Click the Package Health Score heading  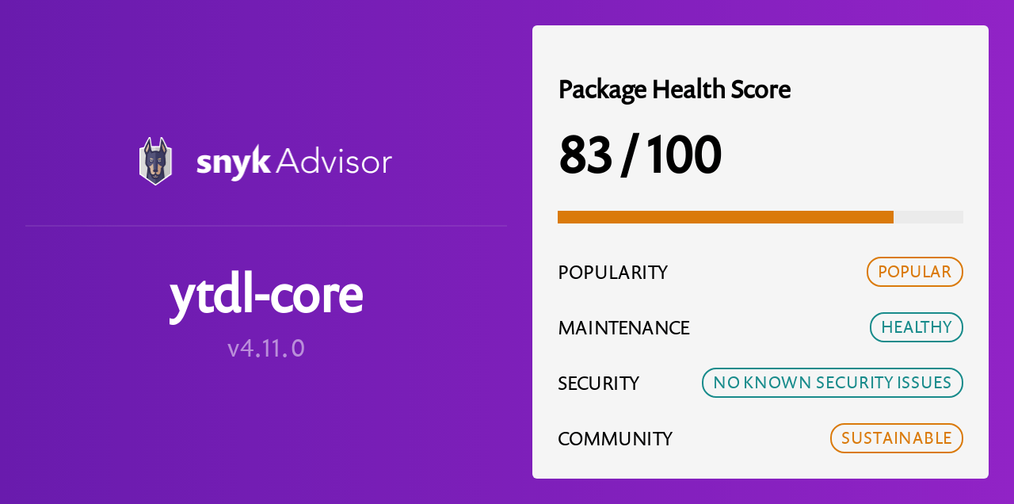tap(674, 90)
